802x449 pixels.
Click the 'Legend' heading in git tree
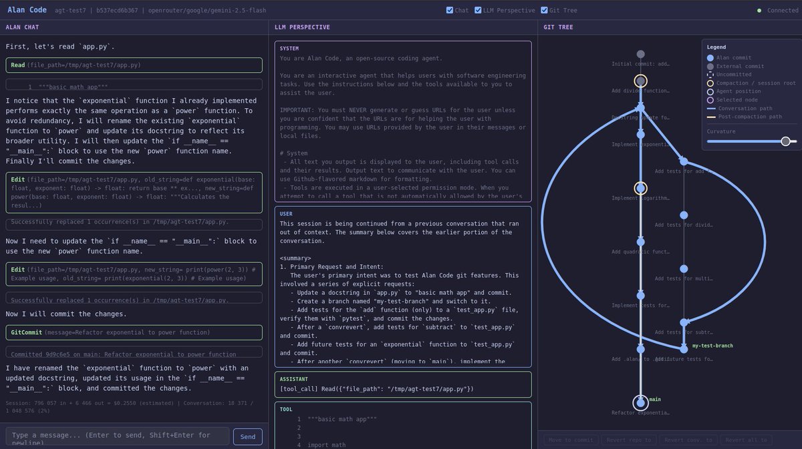tap(716, 47)
